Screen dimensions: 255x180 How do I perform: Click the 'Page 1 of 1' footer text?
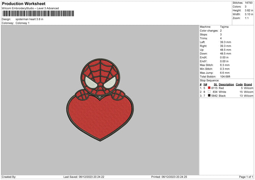(x=246, y=177)
